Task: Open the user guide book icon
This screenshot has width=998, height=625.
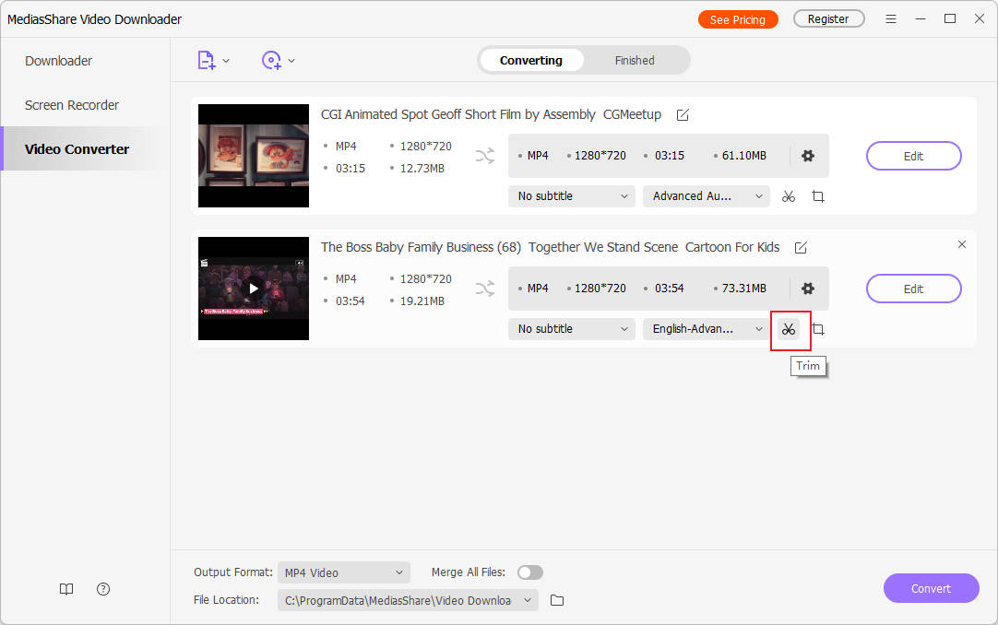Action: [x=66, y=589]
